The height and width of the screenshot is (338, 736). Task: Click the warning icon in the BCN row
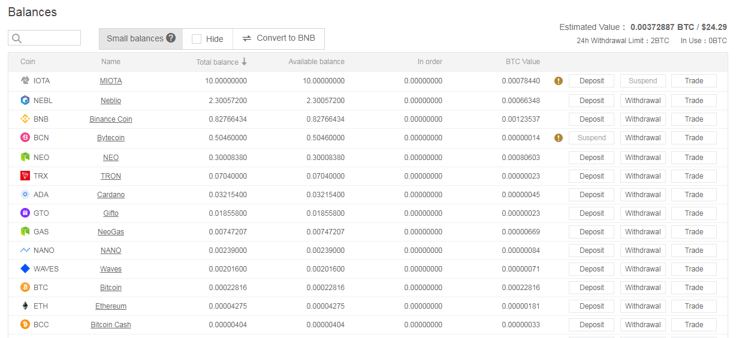click(x=559, y=138)
